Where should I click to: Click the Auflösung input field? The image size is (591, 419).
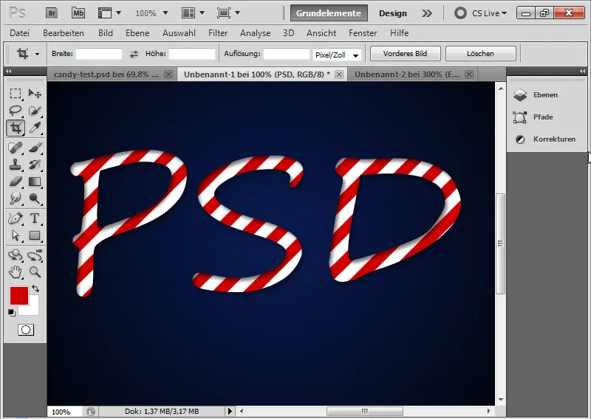tap(287, 54)
